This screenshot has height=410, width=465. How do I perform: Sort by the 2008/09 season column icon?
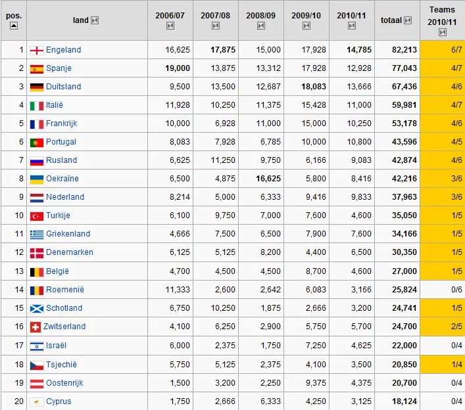click(x=261, y=26)
